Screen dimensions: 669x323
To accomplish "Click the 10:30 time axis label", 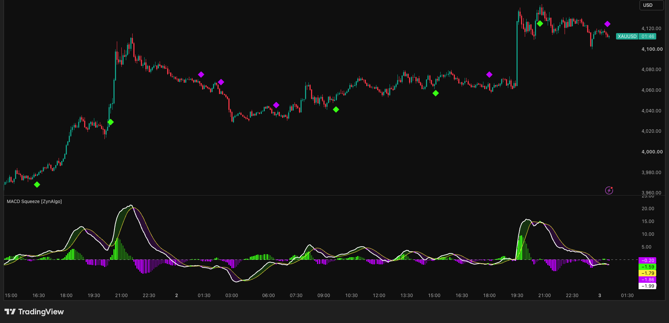I will tap(351, 296).
